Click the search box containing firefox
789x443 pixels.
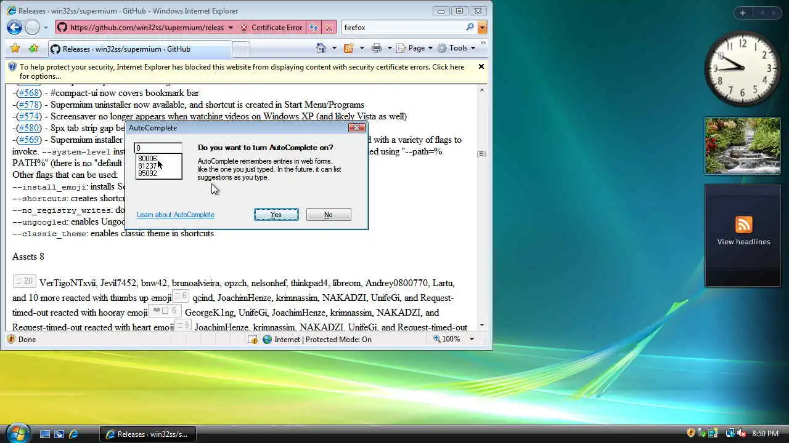403,28
